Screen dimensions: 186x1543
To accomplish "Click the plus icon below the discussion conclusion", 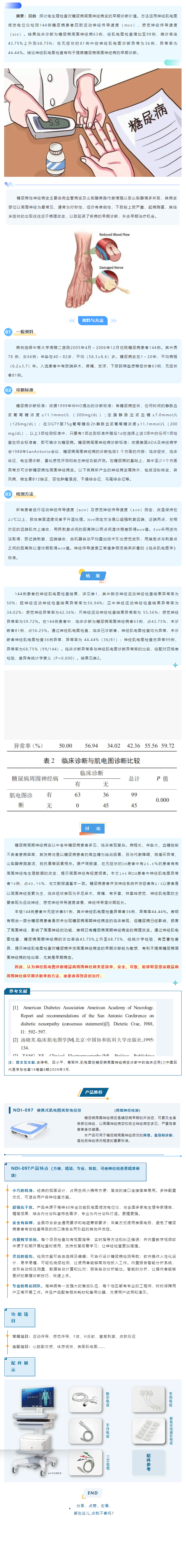I will click(175, 983).
